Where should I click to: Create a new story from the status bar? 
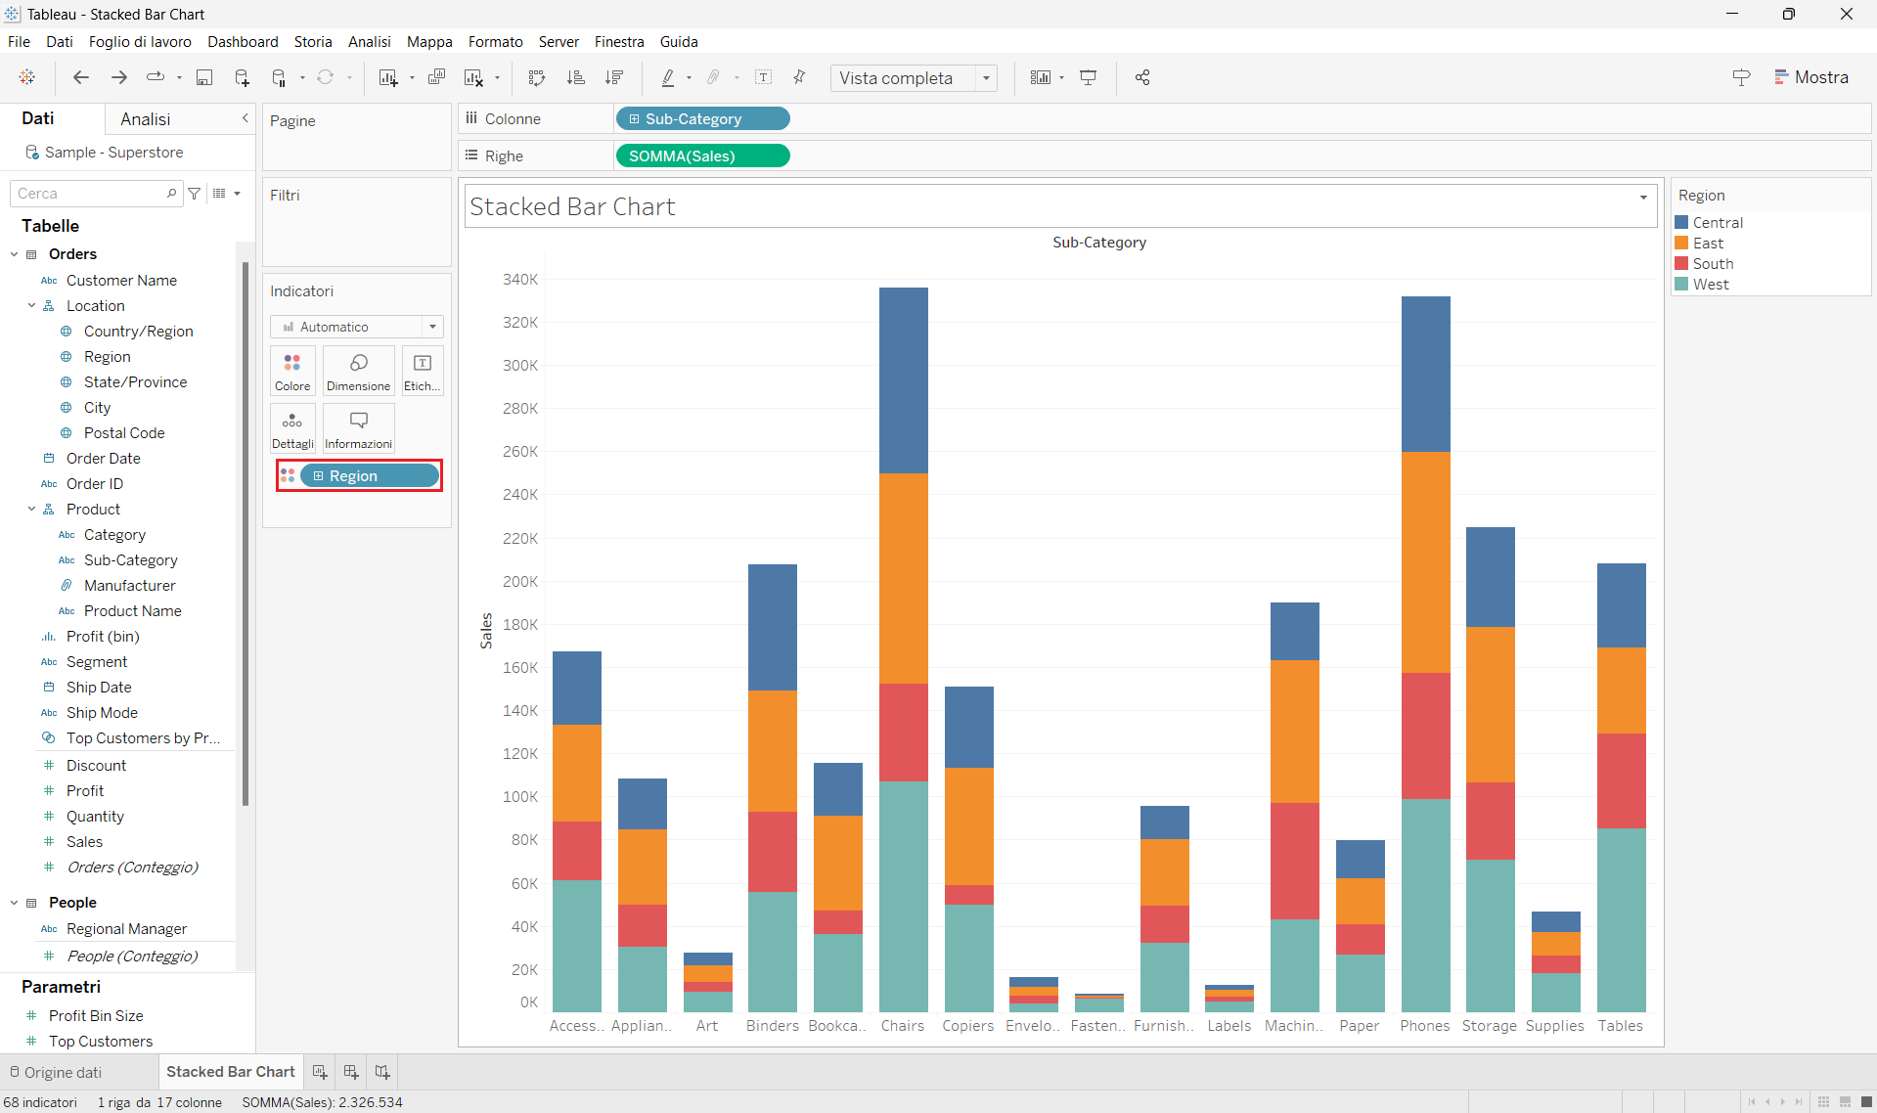381,1071
